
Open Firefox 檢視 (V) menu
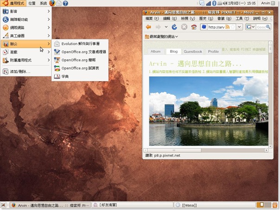188,19
